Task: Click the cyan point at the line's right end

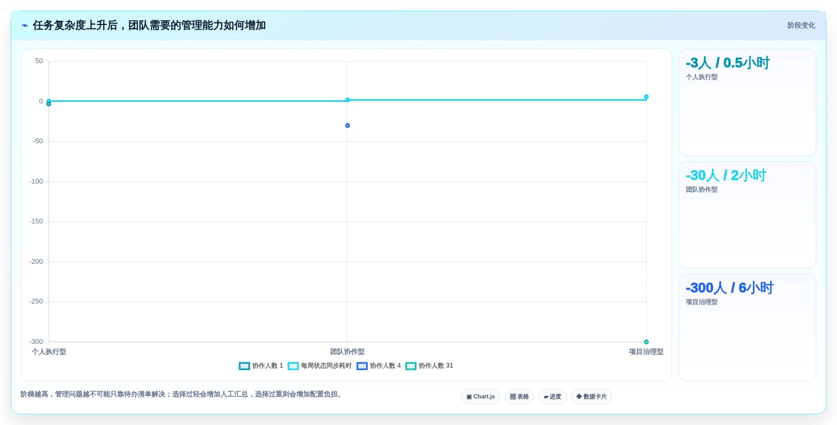Action: (x=646, y=97)
